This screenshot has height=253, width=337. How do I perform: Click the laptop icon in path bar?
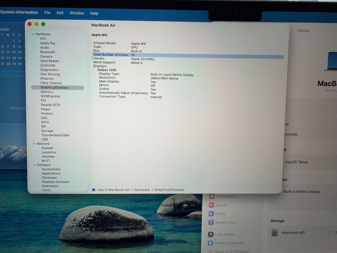pos(94,190)
